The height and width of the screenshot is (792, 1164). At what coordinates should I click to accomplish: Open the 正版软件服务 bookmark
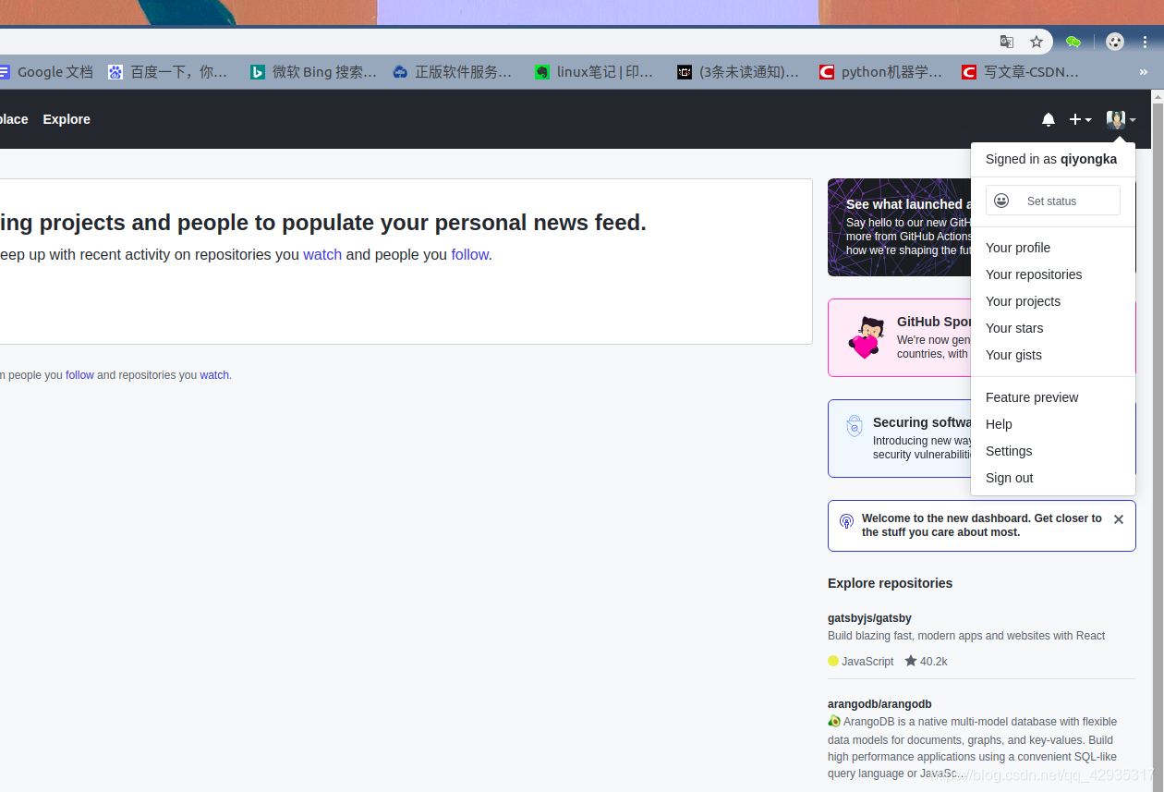(x=452, y=71)
